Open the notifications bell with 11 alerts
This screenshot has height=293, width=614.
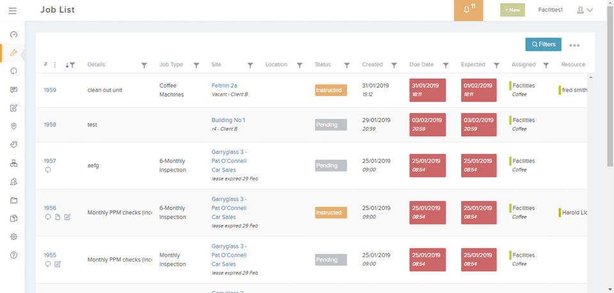coord(468,10)
